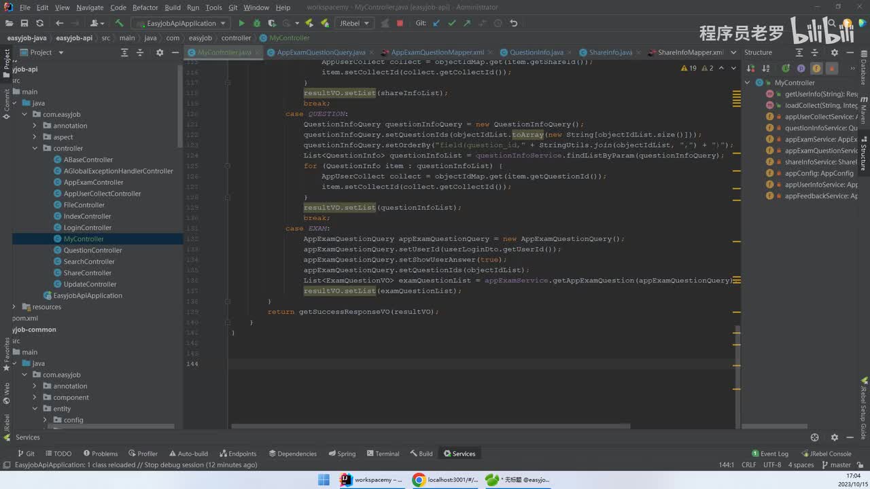Expand the annotation package under com.easyjob

35,126
